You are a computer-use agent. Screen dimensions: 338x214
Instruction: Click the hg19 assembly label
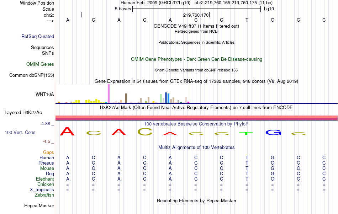269,9
